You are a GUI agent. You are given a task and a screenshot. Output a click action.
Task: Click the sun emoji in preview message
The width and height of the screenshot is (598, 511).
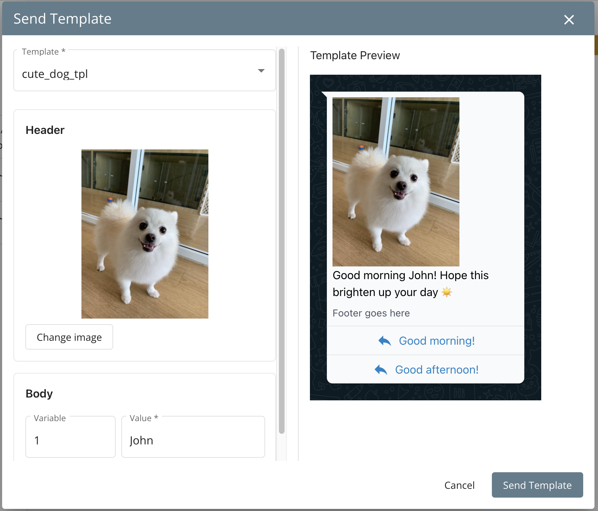pyautogui.click(x=447, y=292)
